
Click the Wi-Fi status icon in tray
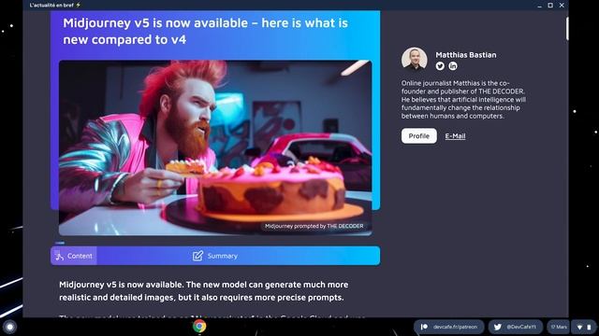click(x=579, y=328)
